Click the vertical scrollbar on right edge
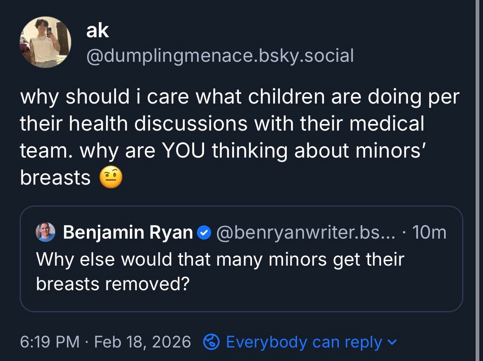483x361 pixels. coord(478,180)
